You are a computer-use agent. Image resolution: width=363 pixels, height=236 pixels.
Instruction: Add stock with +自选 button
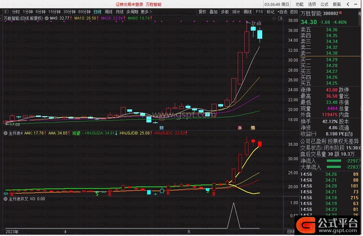[282, 12]
